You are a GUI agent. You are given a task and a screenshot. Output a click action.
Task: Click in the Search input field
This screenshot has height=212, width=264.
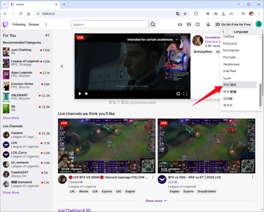coord(110,24)
